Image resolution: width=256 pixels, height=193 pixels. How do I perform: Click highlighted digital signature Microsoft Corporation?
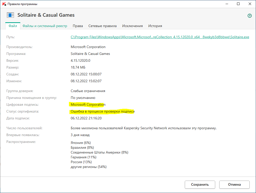(88, 104)
